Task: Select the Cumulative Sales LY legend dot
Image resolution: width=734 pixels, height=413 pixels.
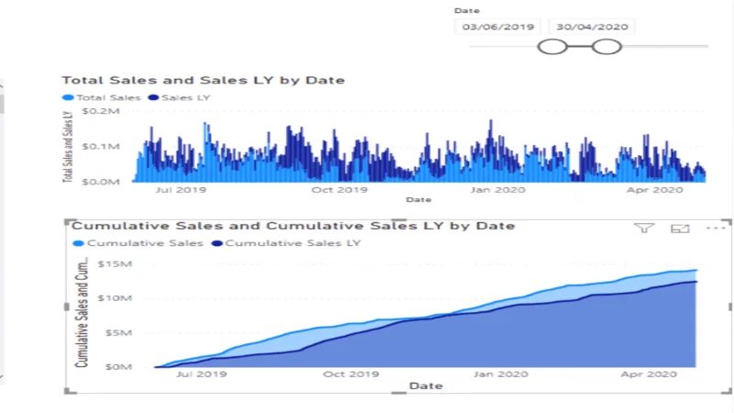Action: tap(217, 243)
